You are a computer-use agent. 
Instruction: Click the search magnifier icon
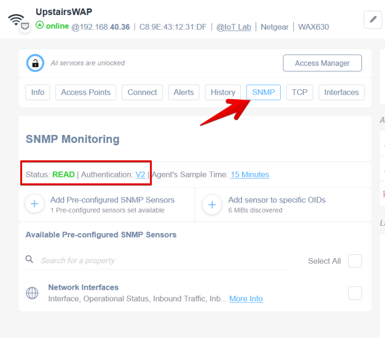[x=30, y=260]
